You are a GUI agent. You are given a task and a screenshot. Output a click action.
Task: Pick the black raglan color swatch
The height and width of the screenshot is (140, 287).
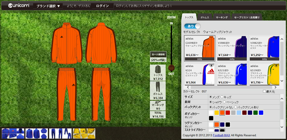228,125
